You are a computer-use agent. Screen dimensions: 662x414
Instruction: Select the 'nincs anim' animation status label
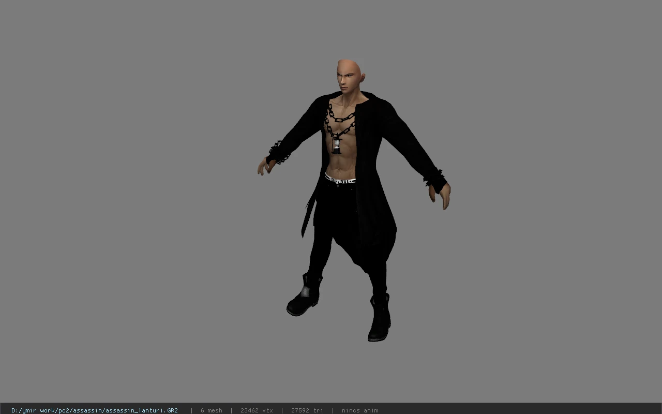click(360, 410)
